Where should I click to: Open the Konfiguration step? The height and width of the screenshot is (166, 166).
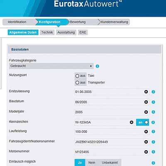tap(51, 22)
